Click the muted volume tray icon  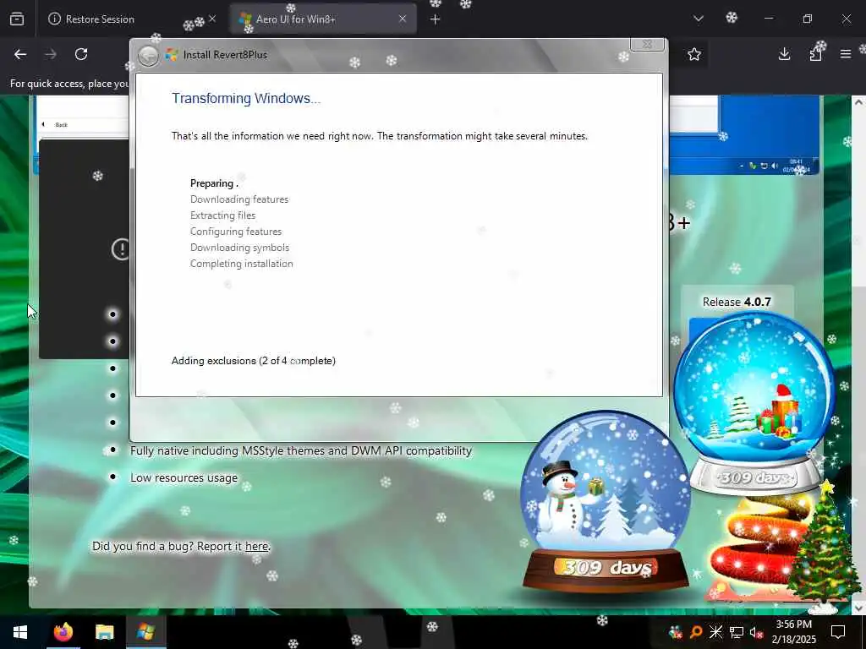(756, 632)
